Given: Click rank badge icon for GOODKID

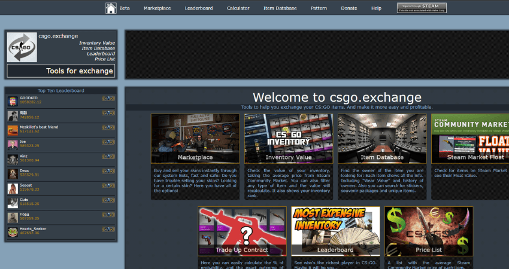Looking at the screenshot, I should pyautogui.click(x=108, y=99).
